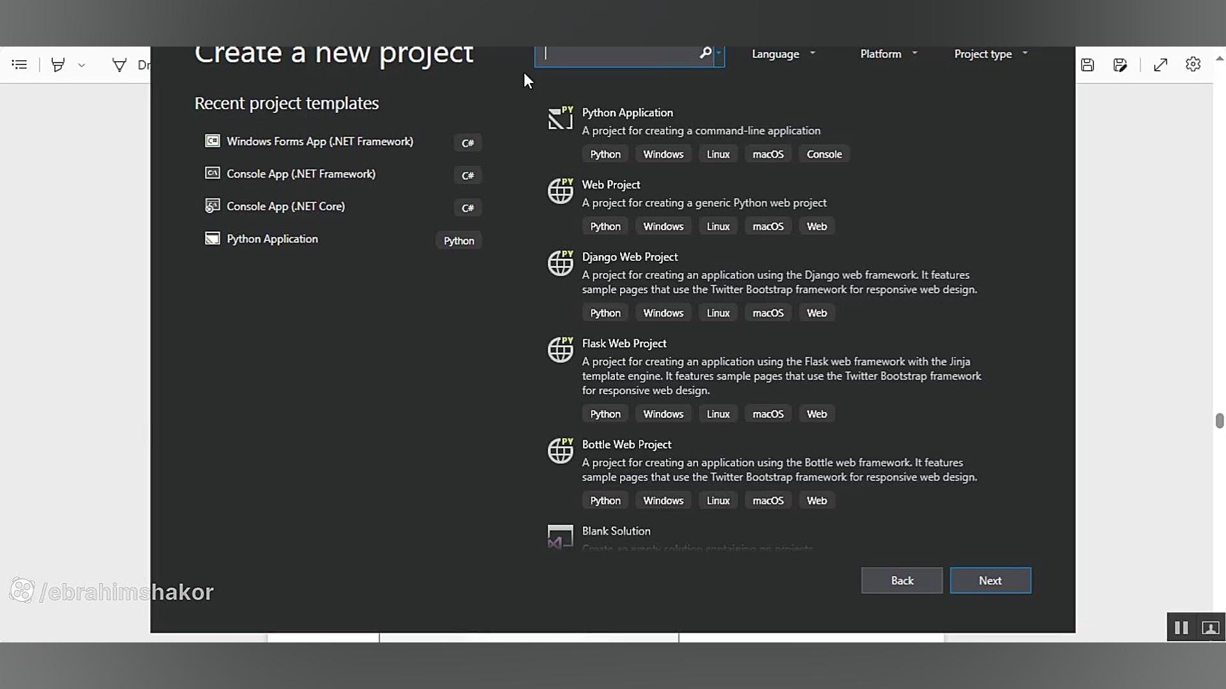The image size is (1226, 689).
Task: Click the search magnifier icon in template search
Action: pyautogui.click(x=705, y=53)
